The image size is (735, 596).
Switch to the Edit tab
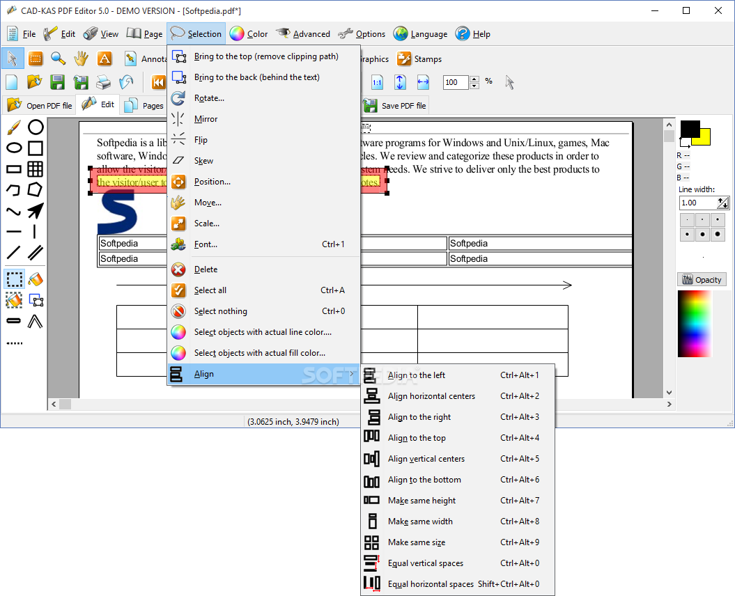[x=98, y=104]
